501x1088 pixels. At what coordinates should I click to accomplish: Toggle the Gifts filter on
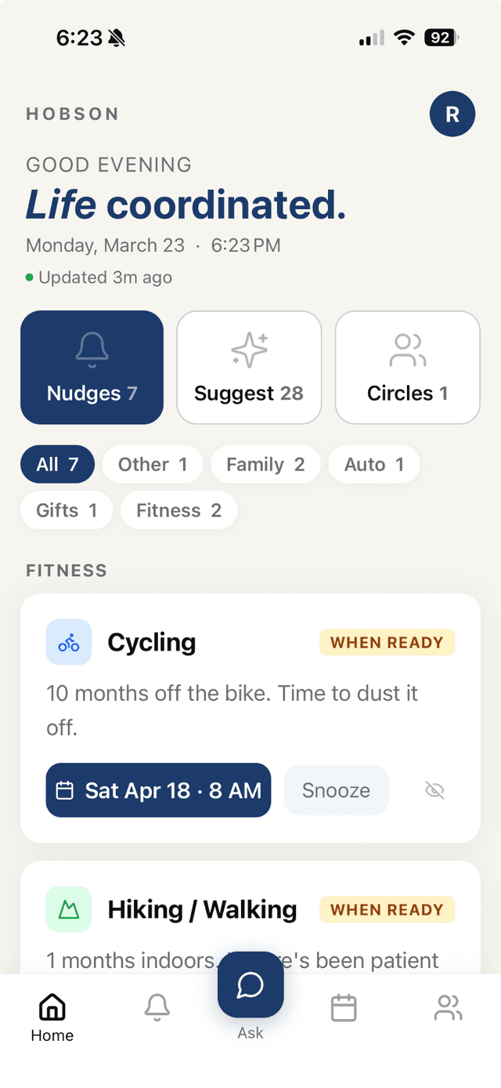(x=66, y=510)
